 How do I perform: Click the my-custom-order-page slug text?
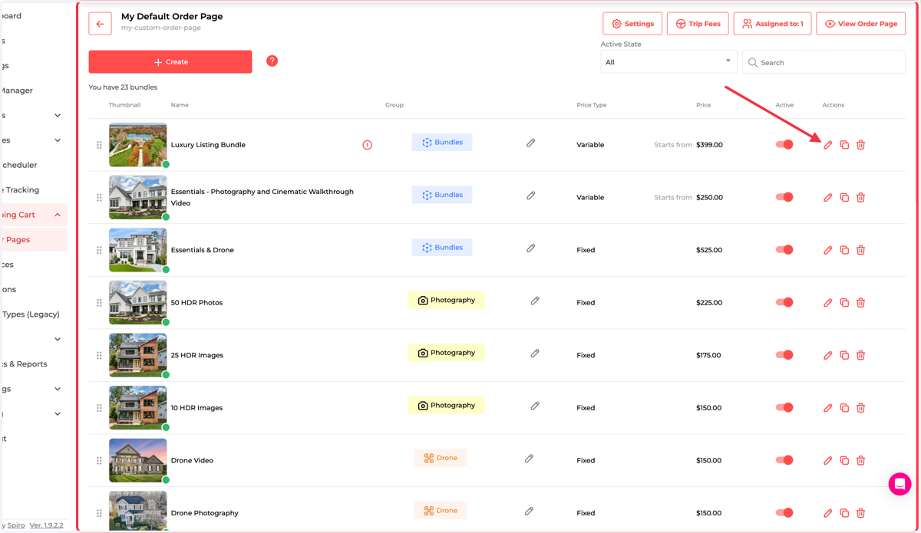pos(161,28)
